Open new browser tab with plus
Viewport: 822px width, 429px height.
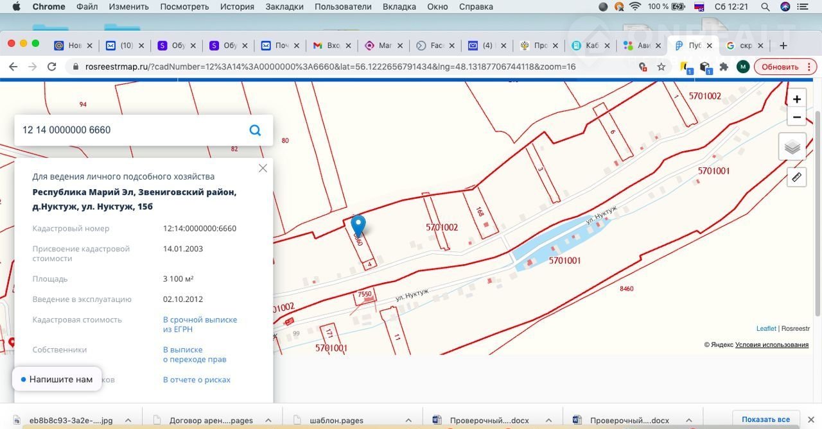click(x=783, y=46)
